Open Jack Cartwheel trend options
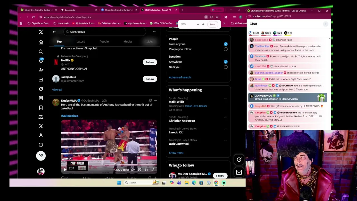The height and width of the screenshot is (201, 357). [226, 140]
